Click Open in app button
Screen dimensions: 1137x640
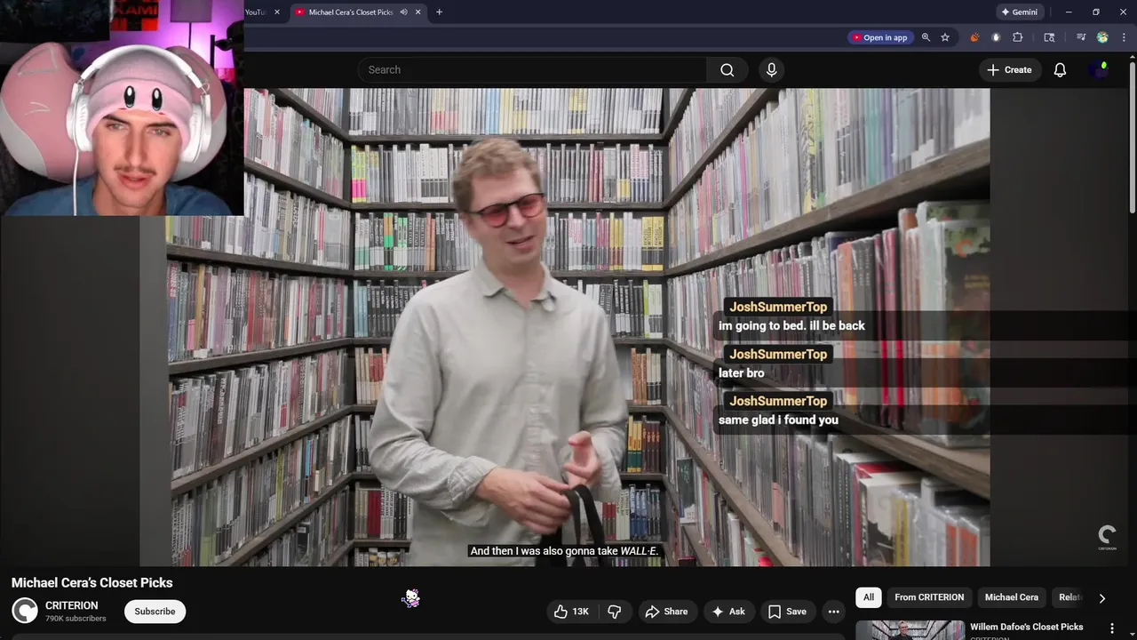879,37
